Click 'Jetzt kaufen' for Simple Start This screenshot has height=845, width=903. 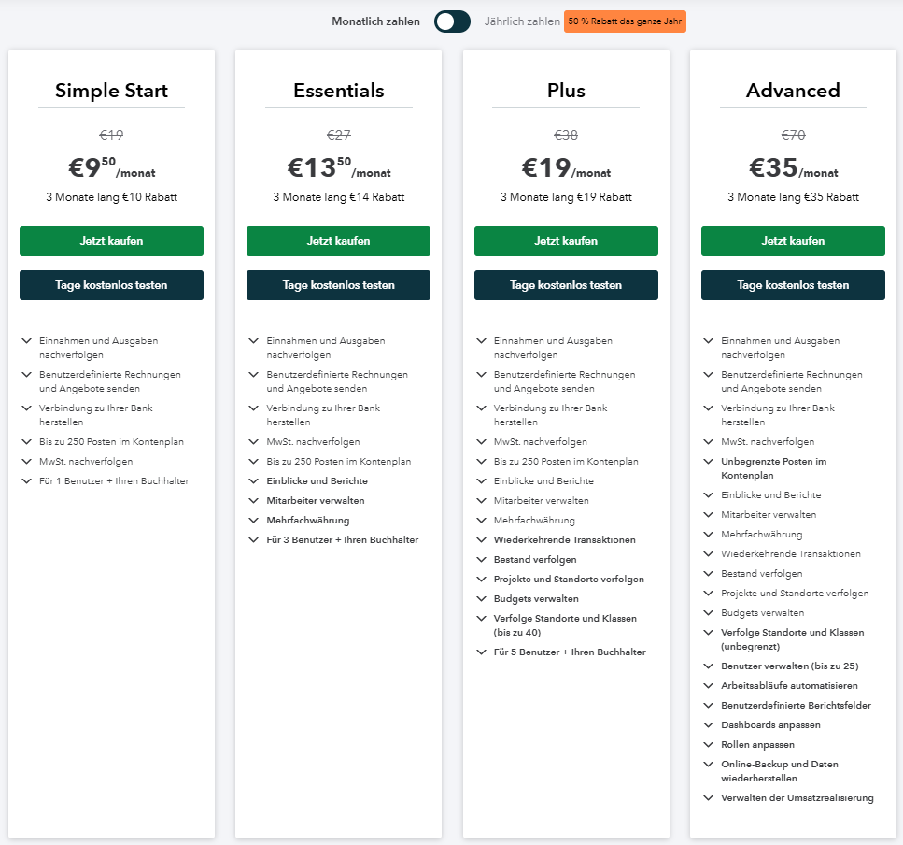point(111,241)
